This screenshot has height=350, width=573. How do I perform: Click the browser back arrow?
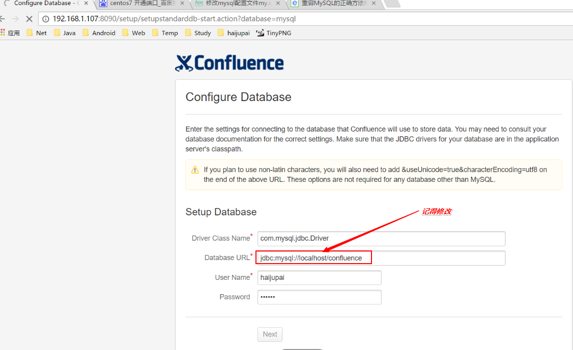click(x=2, y=19)
